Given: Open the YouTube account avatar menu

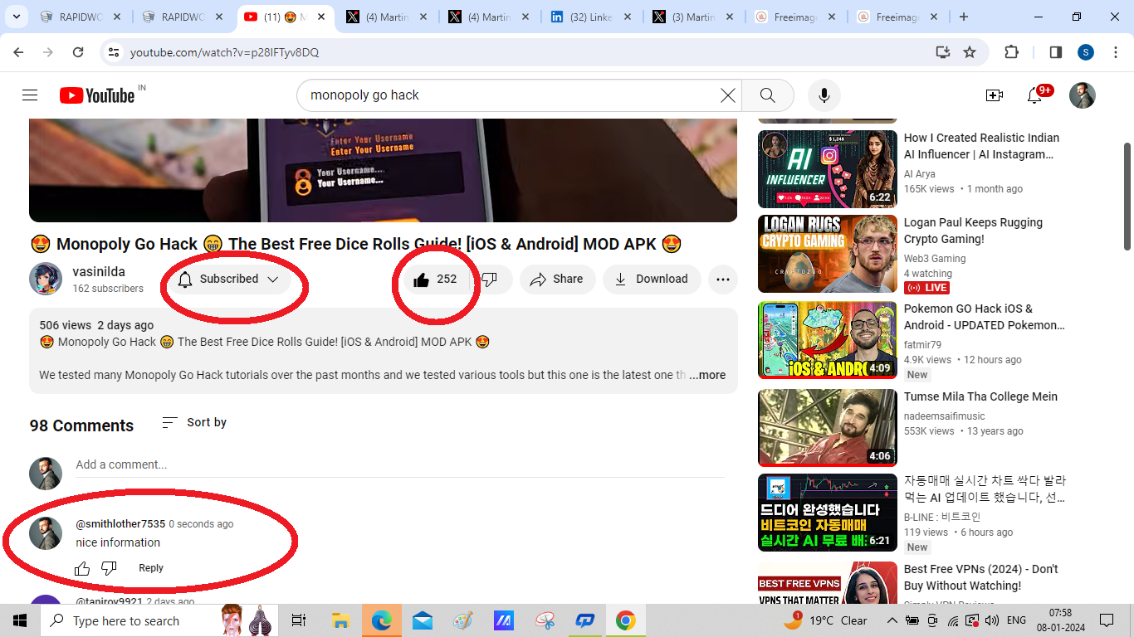Looking at the screenshot, I should (x=1083, y=95).
